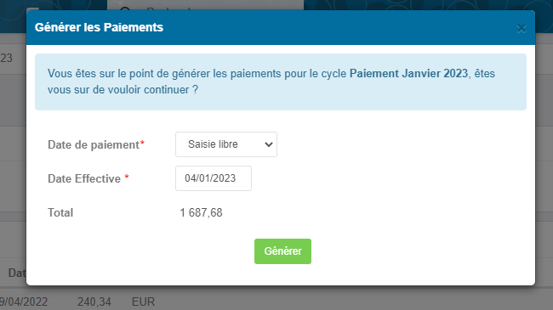Click the Date de paiement label
This screenshot has width=553, height=310.
94,144
